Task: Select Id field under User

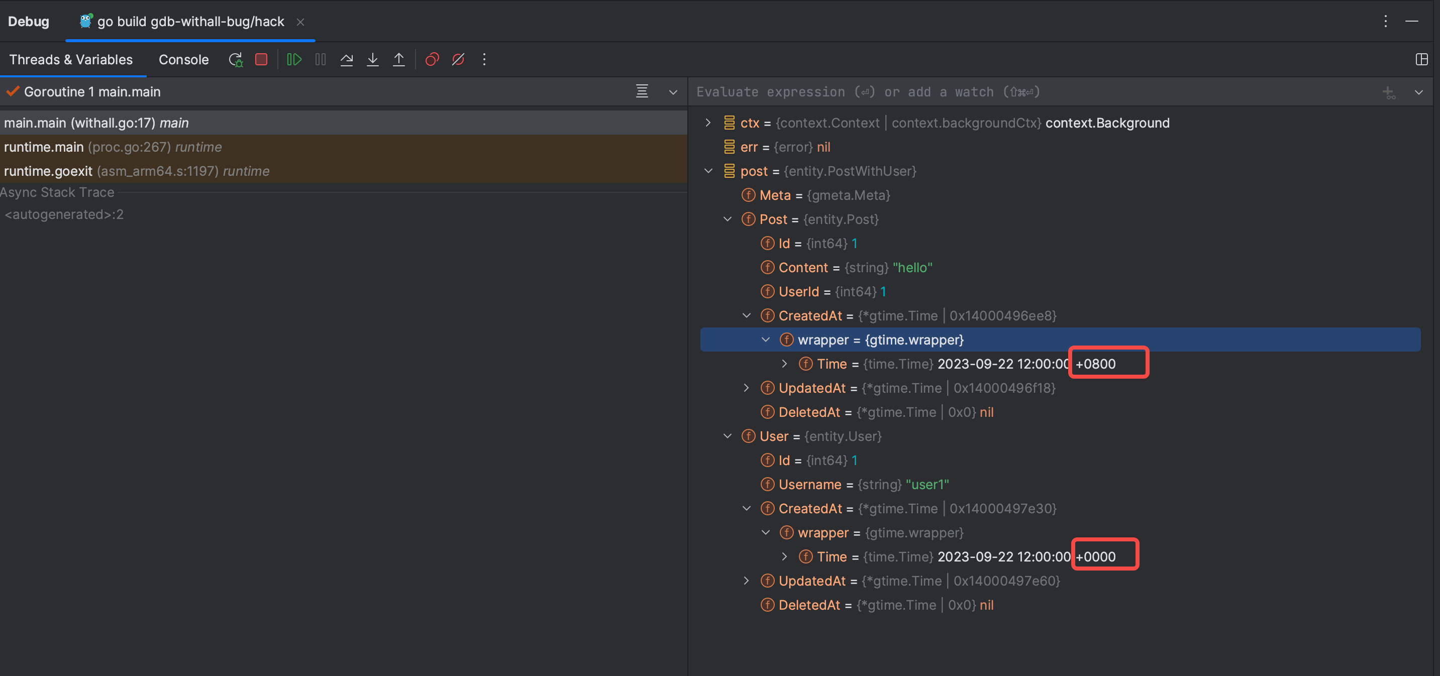Action: click(x=1061, y=460)
